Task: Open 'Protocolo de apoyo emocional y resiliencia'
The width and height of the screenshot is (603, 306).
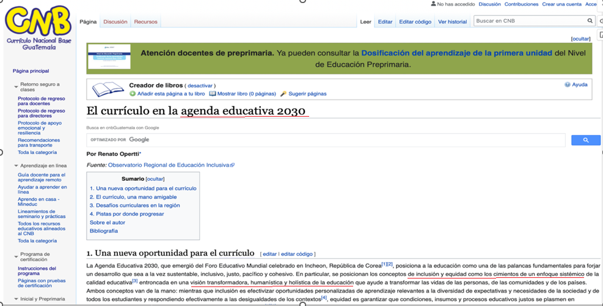Action: (x=39, y=128)
